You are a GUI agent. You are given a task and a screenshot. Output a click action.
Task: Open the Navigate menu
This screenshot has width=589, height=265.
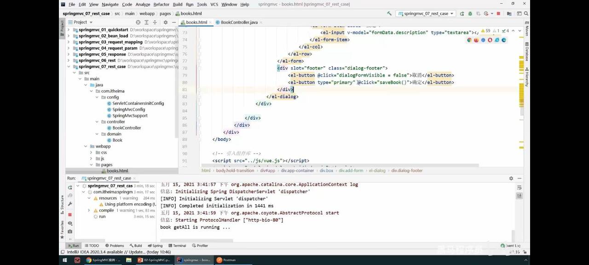[110, 4]
